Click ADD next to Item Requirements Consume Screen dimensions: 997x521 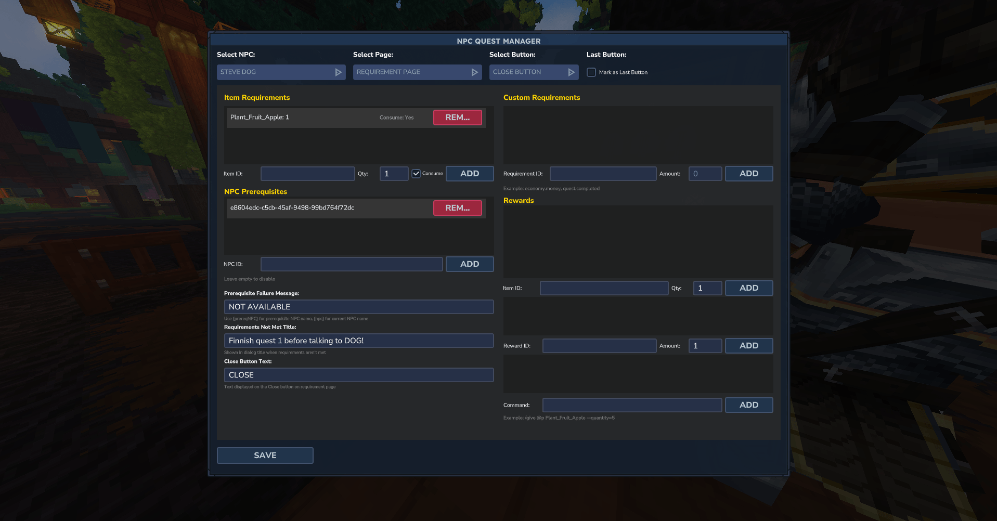pos(469,174)
